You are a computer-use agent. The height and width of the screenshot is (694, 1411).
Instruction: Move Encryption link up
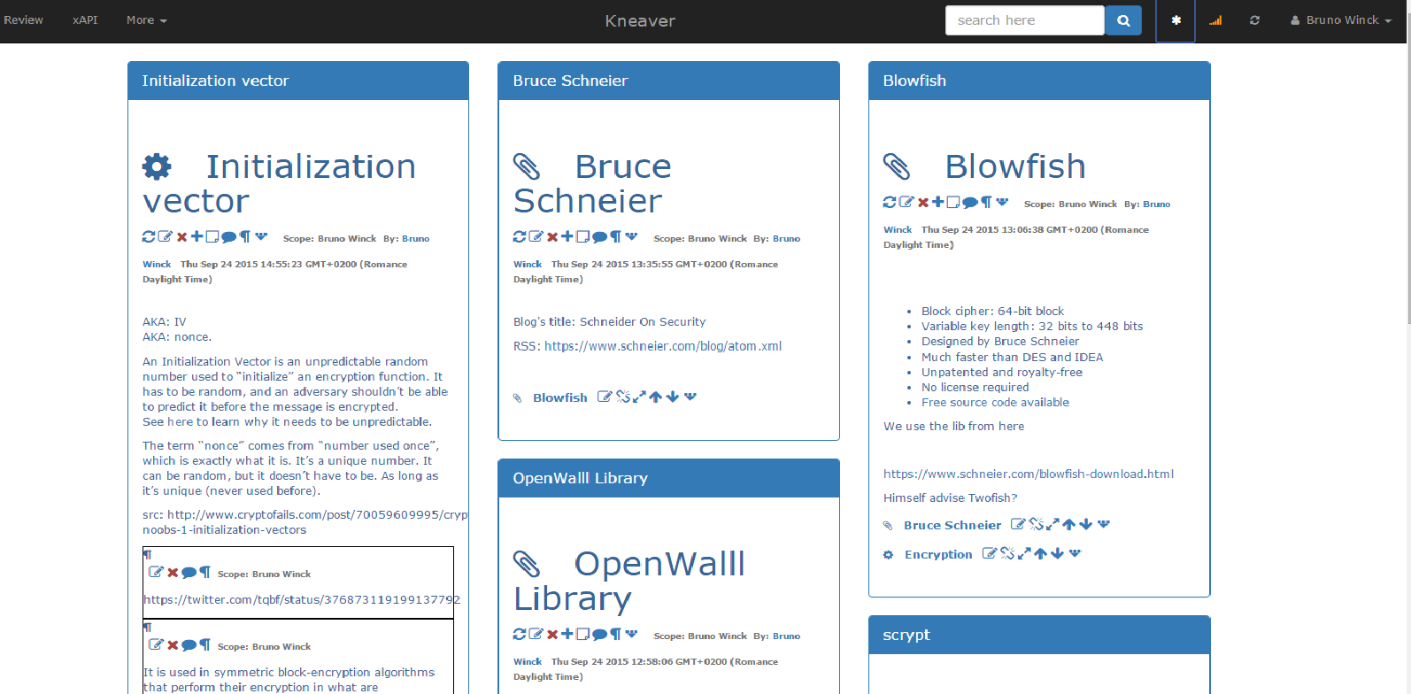point(1041,553)
